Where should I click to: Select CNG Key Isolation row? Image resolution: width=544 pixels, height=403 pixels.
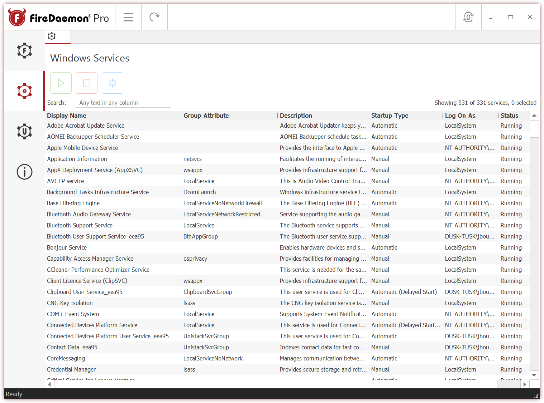[287, 303]
